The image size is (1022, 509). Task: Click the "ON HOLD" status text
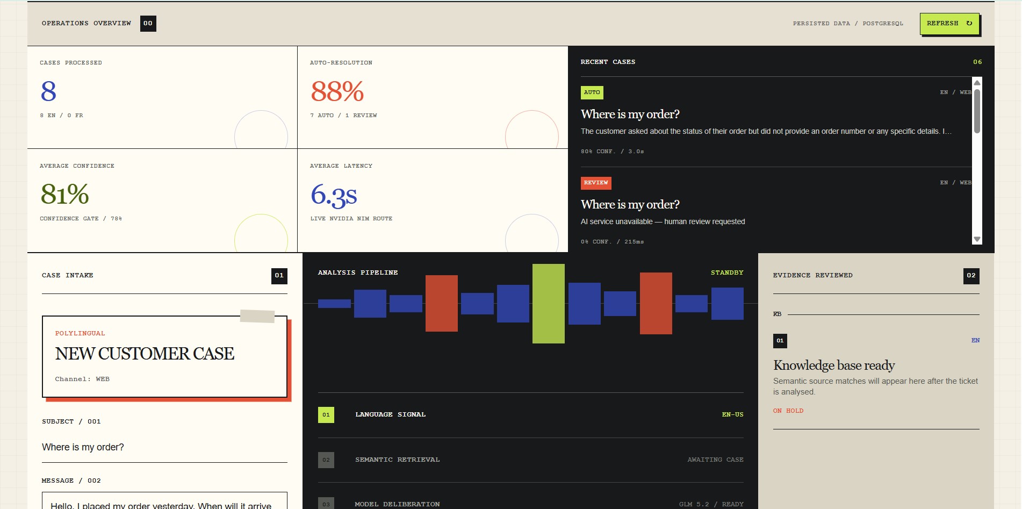click(788, 411)
